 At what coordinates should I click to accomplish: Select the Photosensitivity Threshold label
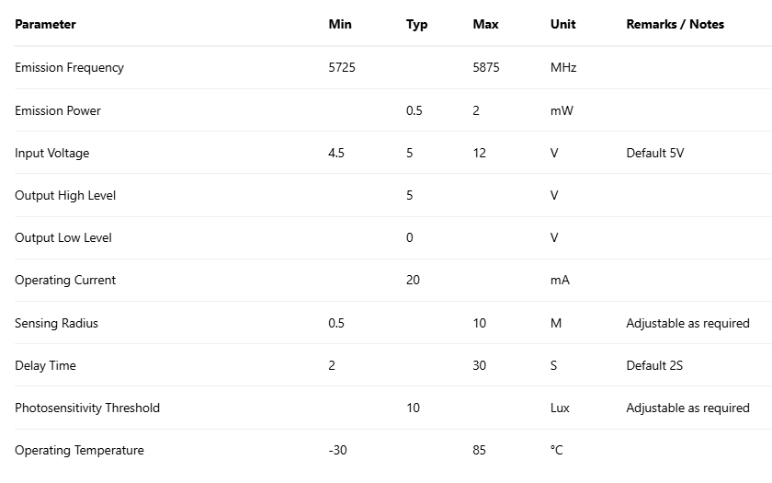tap(87, 408)
